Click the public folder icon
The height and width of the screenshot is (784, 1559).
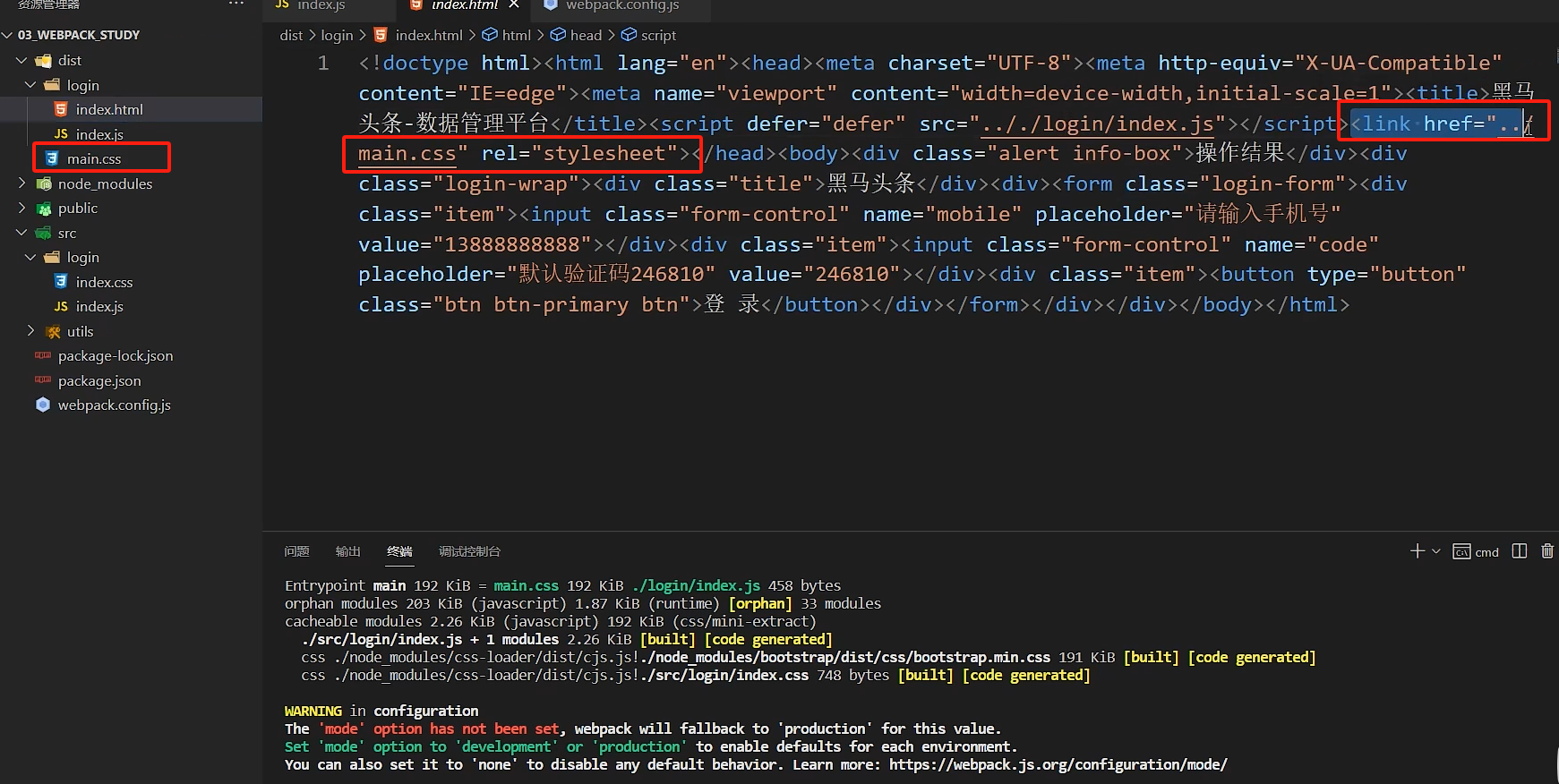[x=43, y=209]
